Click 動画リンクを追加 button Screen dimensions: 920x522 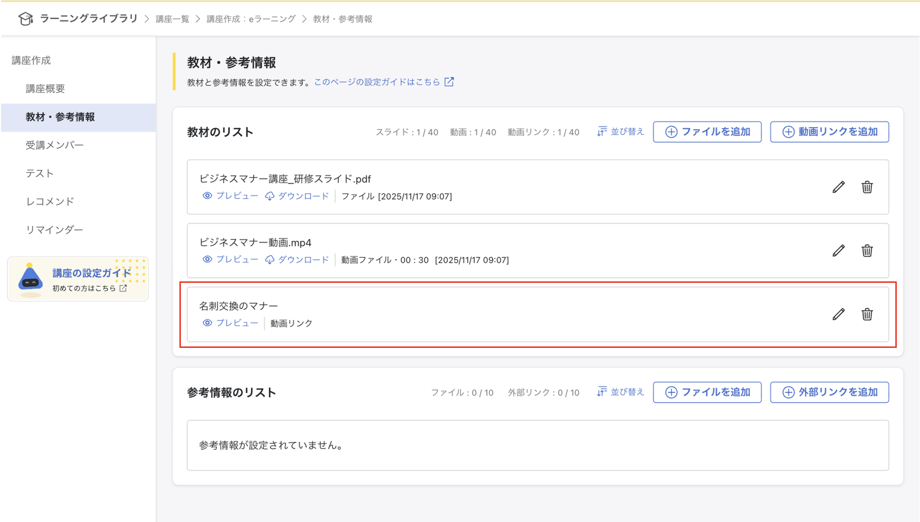click(x=829, y=132)
